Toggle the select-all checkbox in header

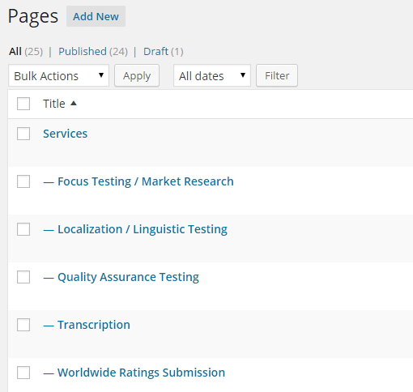[23, 104]
